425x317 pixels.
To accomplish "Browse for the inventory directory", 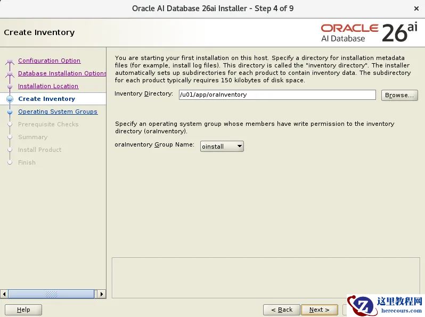I will click(399, 95).
